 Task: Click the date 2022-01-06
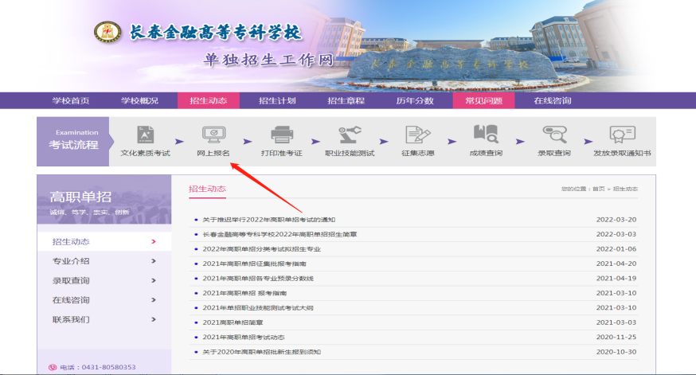(x=616, y=249)
